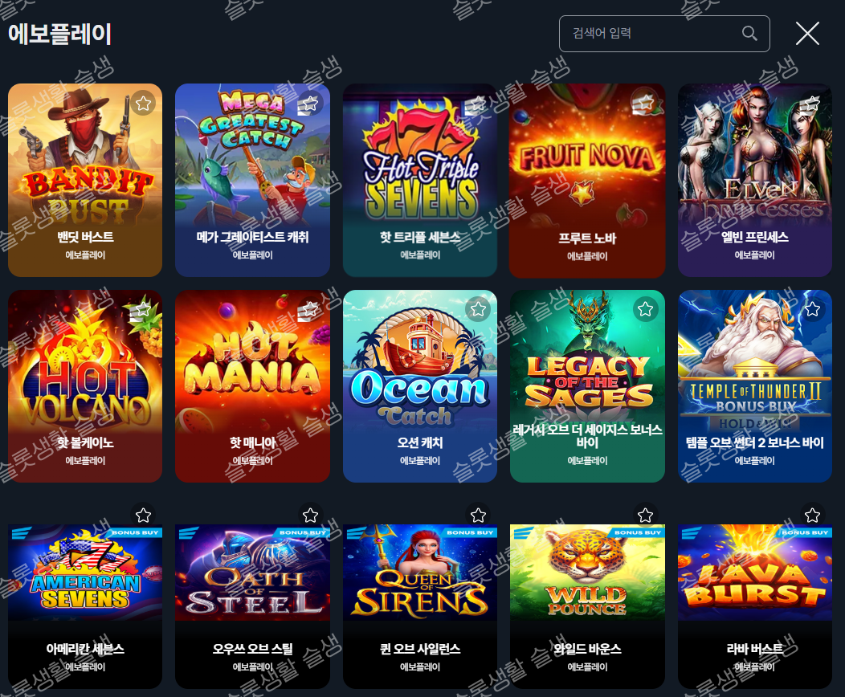This screenshot has width=845, height=697.
Task: Star the Wild Pounce game
Action: pyautogui.click(x=646, y=516)
